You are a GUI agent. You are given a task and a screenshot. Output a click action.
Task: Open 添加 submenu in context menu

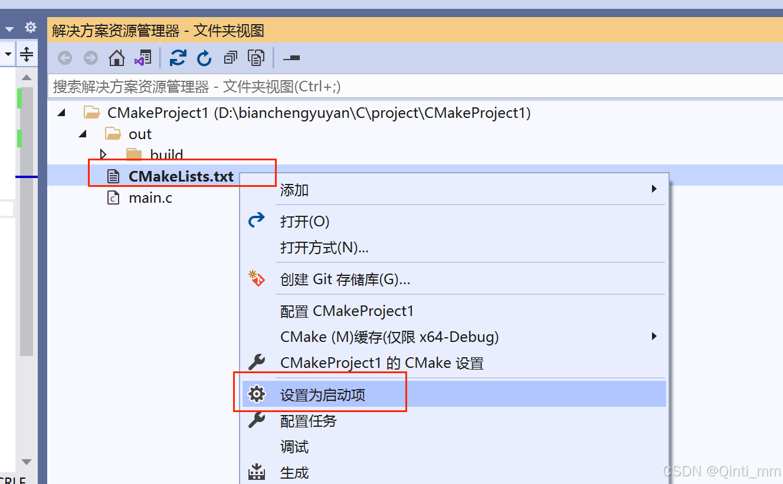coord(294,190)
